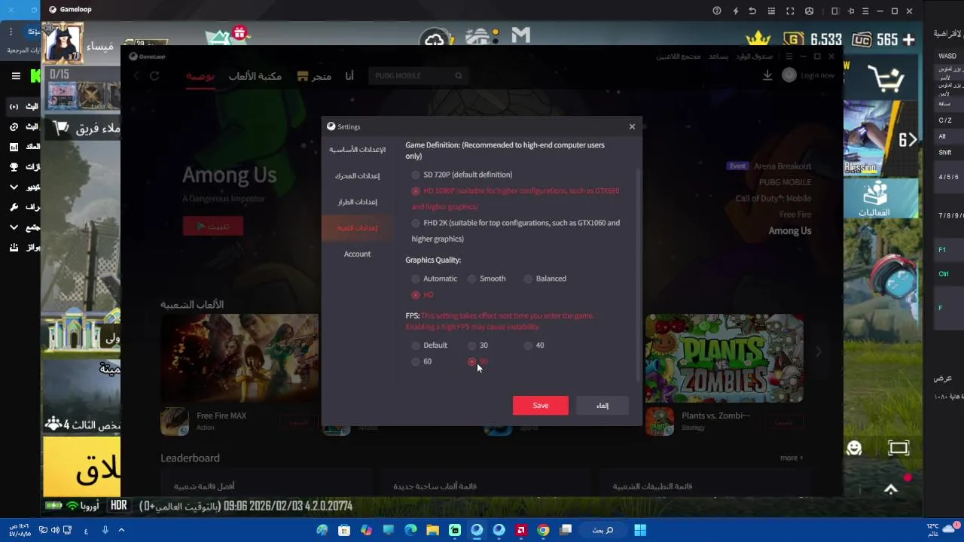
Task: Select the SD 720P definition option
Action: tap(416, 175)
